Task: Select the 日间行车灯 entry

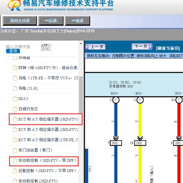Action: click(x=28, y=109)
